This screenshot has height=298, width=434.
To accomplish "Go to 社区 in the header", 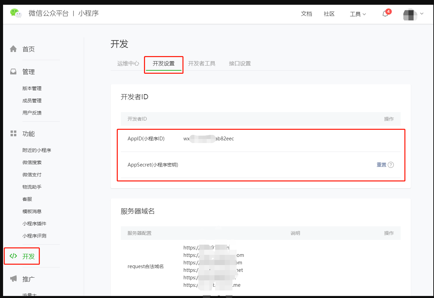I will pyautogui.click(x=329, y=14).
